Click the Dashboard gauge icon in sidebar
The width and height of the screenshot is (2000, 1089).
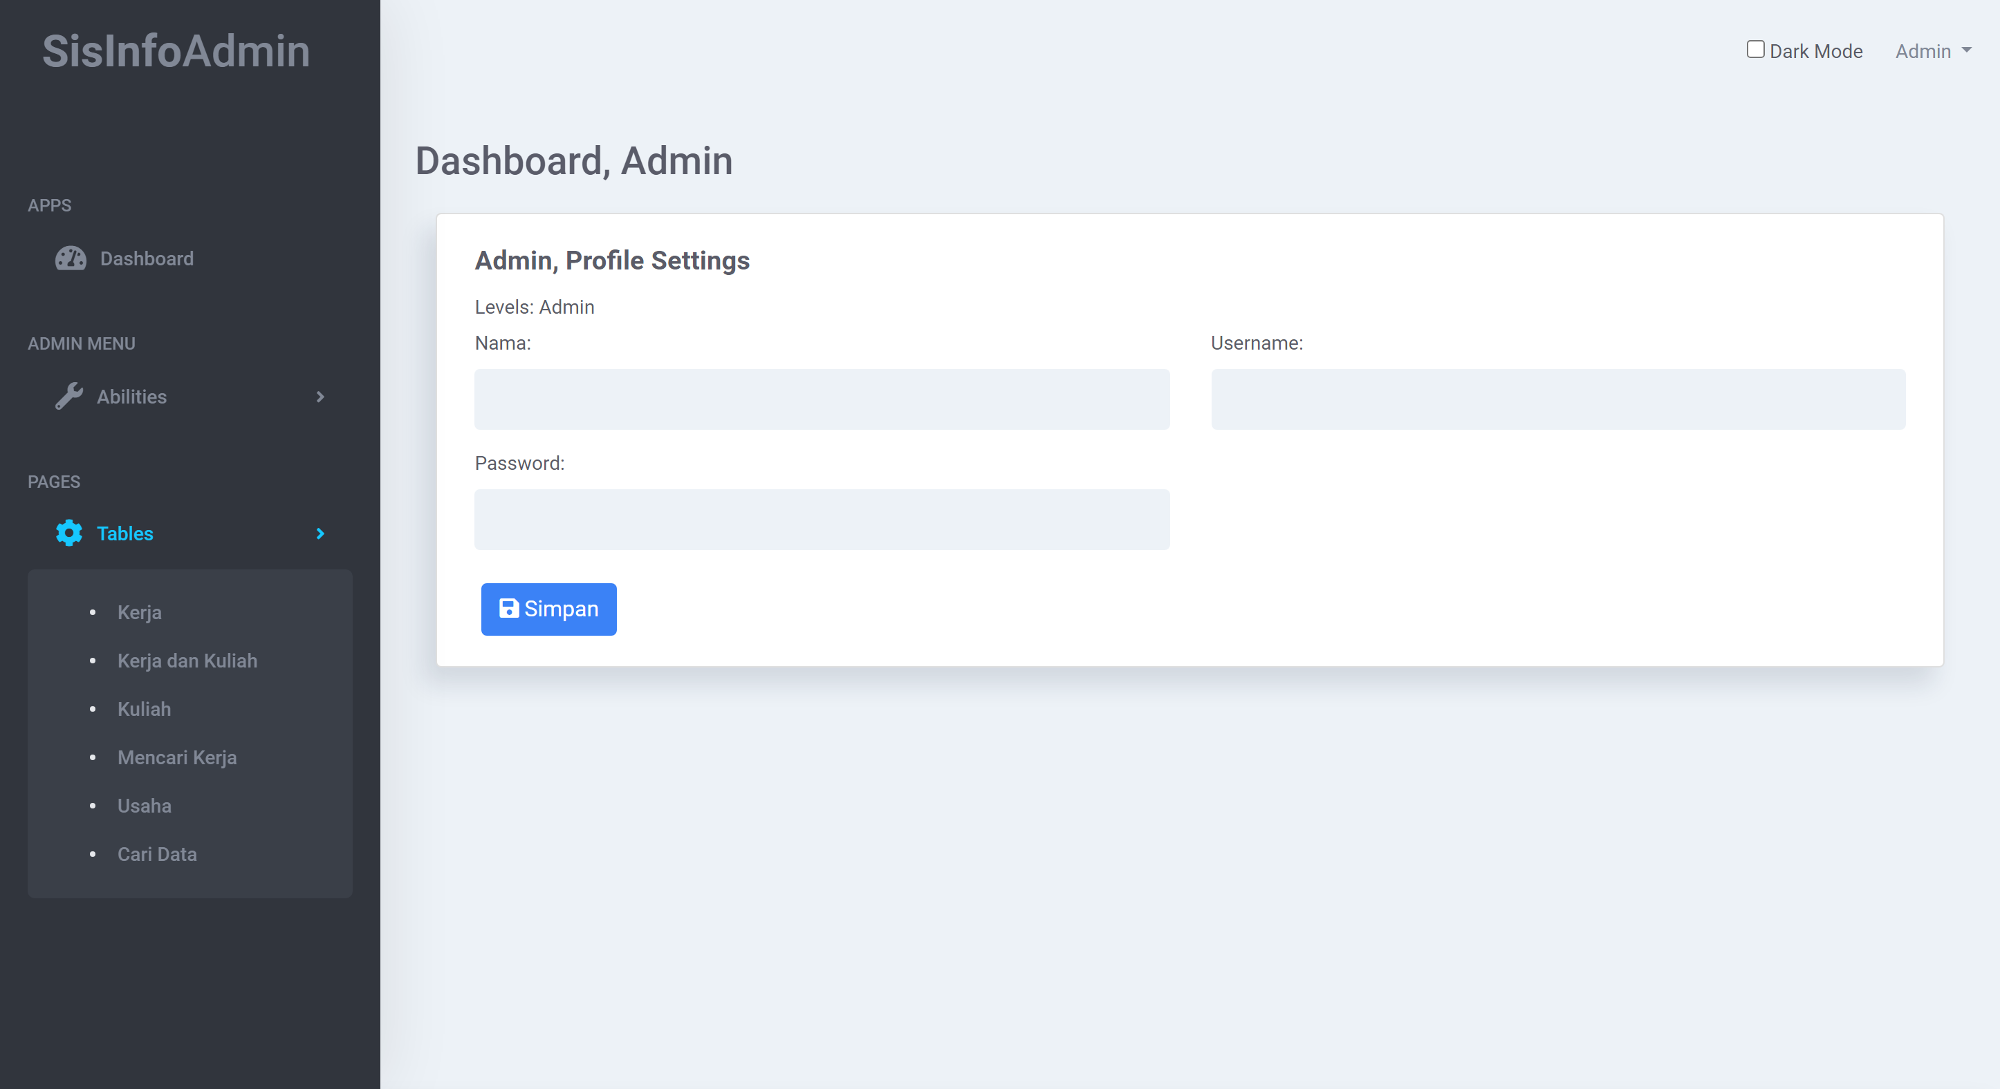tap(71, 258)
